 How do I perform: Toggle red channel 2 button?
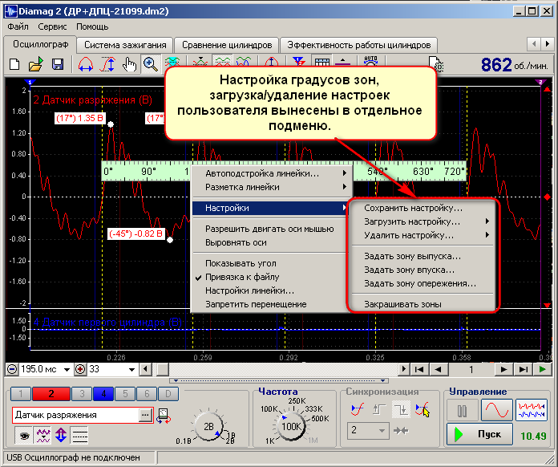pos(51,394)
